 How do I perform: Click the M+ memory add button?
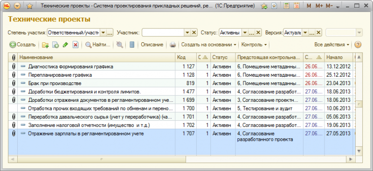[319, 6]
